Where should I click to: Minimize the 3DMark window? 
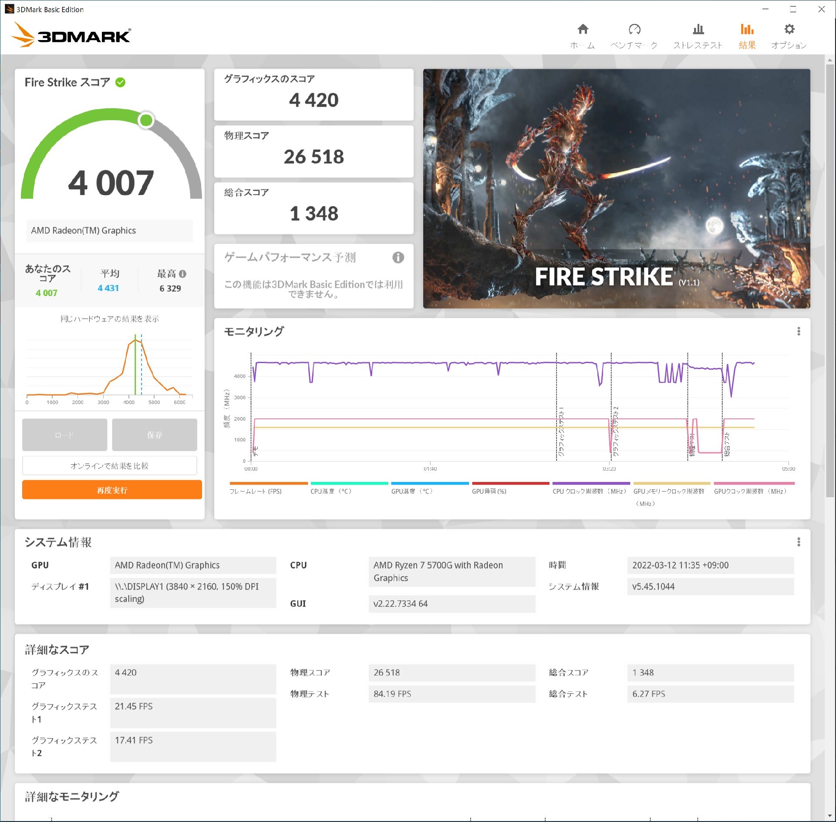(765, 9)
